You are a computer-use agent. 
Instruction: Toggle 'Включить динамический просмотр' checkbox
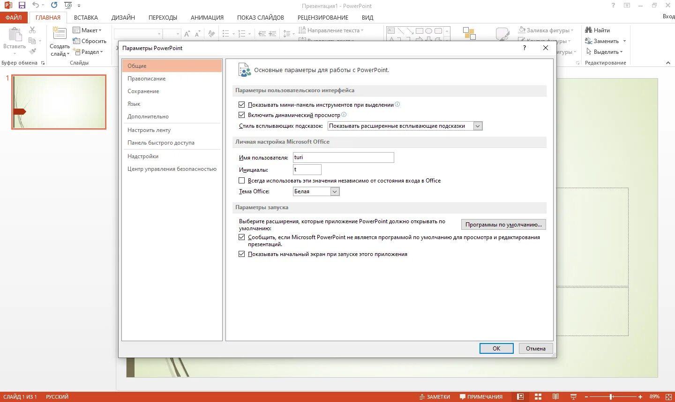[242, 115]
